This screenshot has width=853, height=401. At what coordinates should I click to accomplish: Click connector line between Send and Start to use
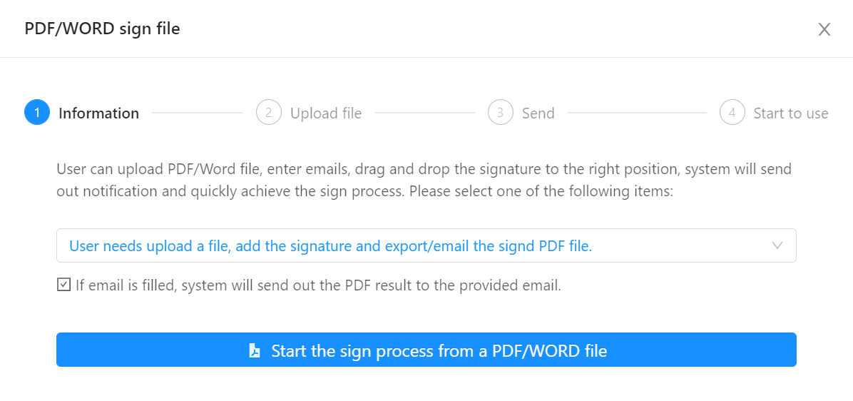point(637,113)
